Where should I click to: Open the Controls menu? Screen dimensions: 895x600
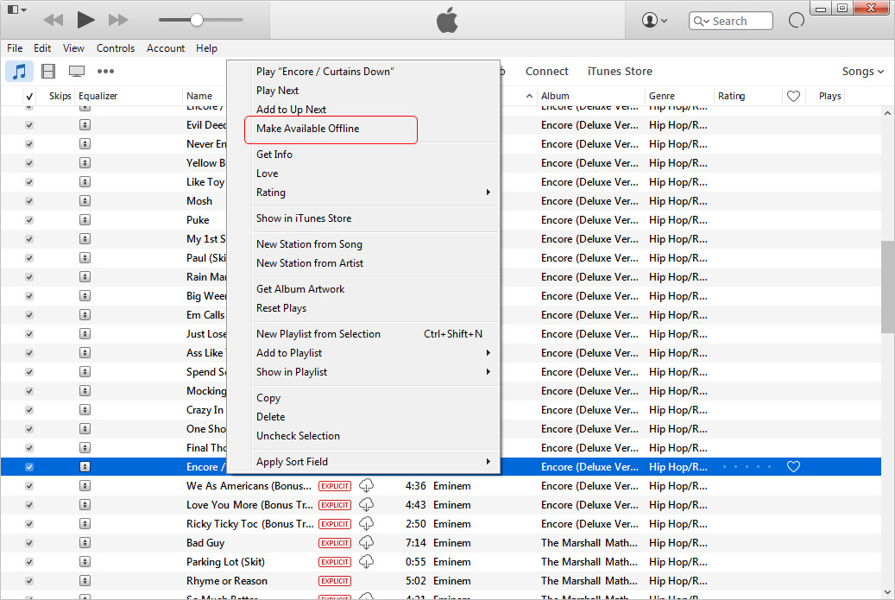pos(116,48)
